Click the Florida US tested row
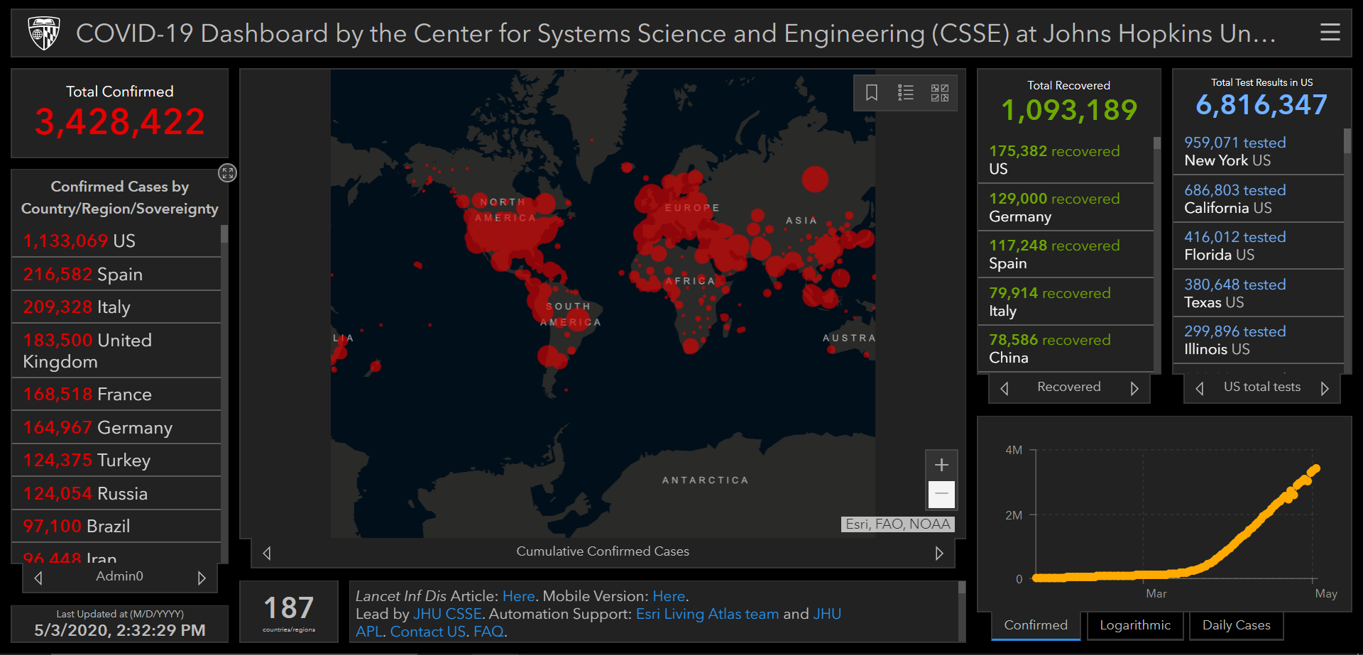Image resolution: width=1363 pixels, height=655 pixels. coord(1259,246)
